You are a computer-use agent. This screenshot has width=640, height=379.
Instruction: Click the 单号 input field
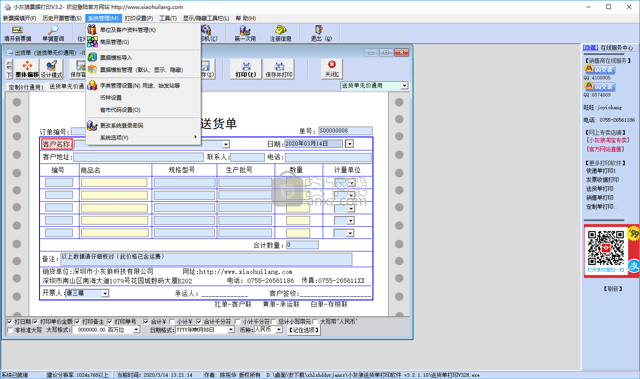346,131
